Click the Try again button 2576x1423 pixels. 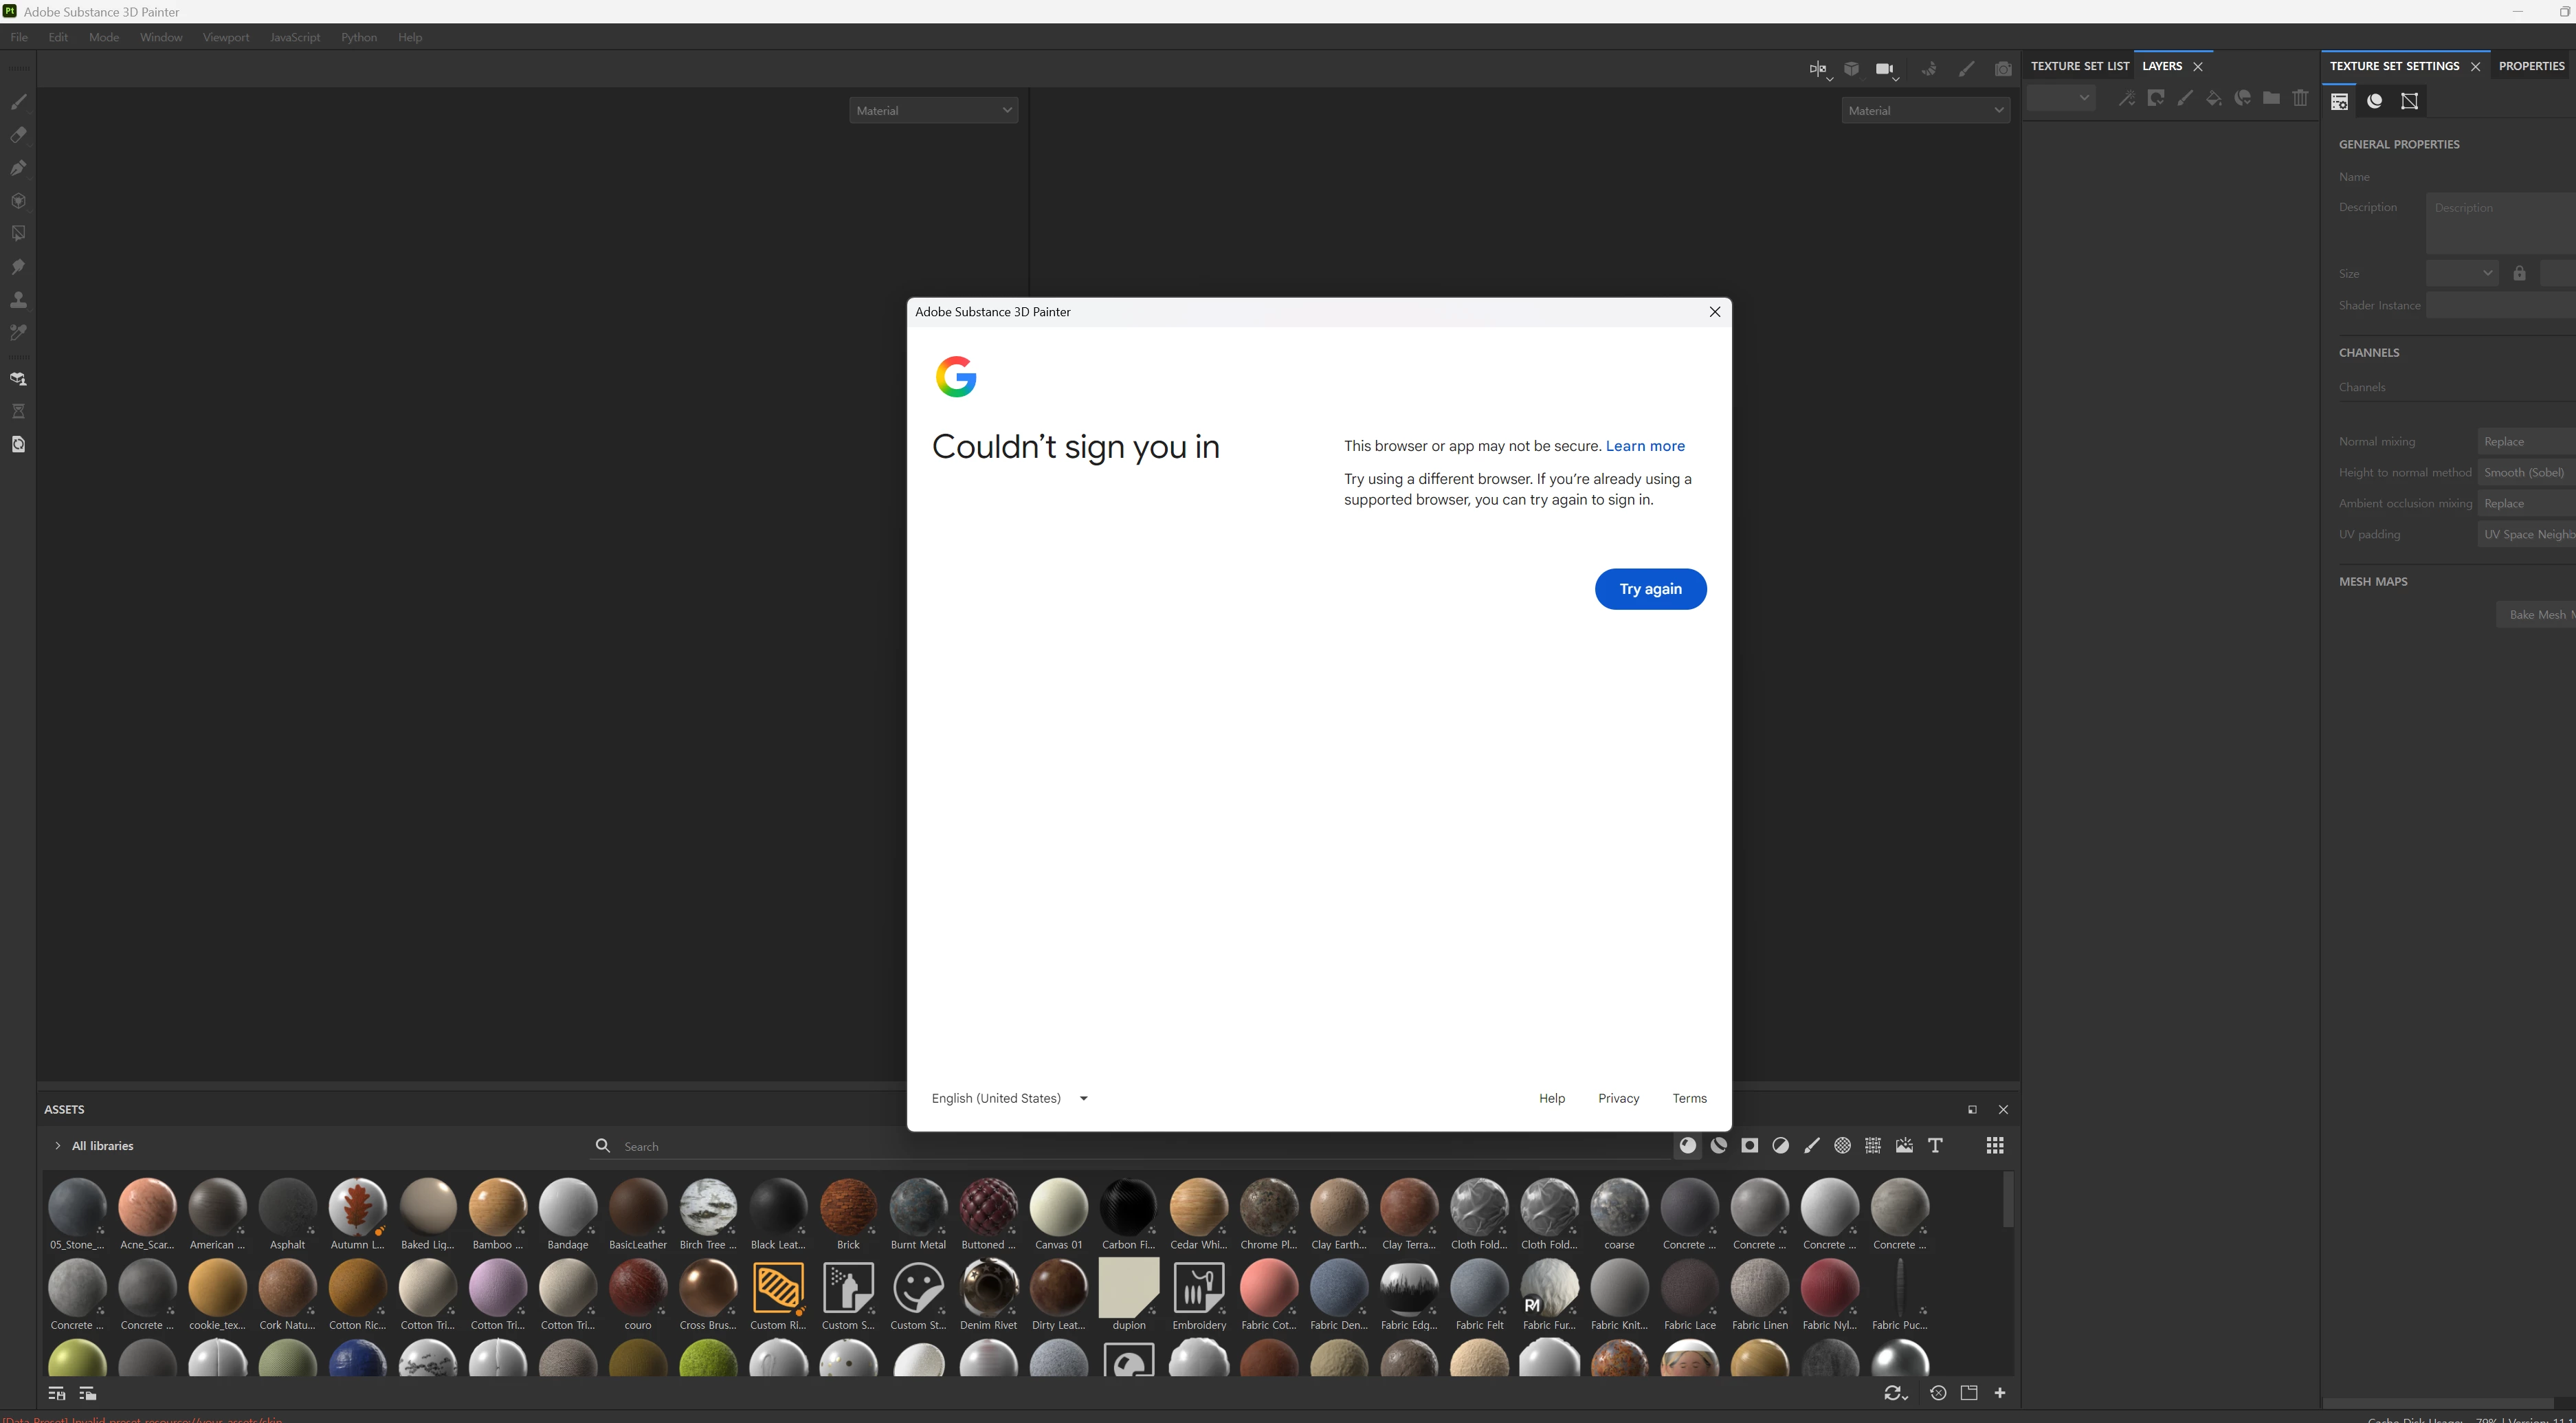click(x=1650, y=589)
